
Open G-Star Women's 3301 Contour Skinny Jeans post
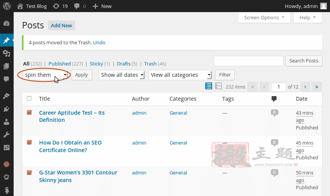pos(78,176)
